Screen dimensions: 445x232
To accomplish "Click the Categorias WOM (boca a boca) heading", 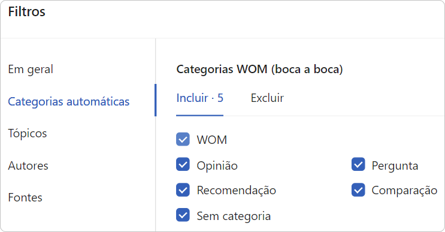I will pos(259,70).
